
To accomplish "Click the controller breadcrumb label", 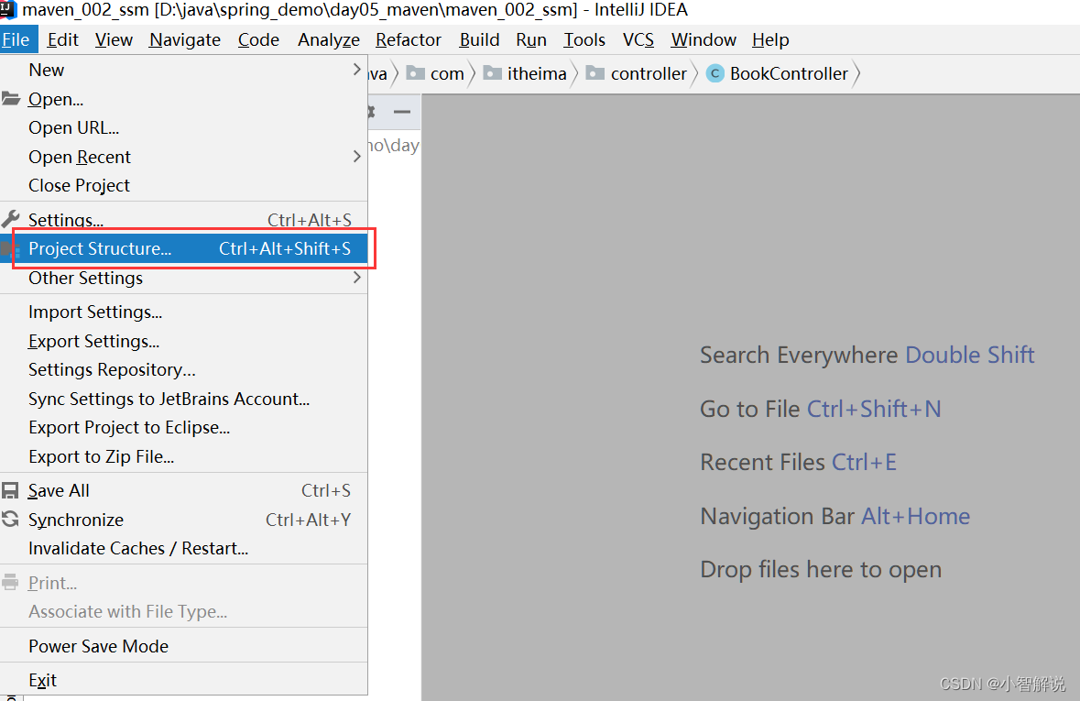I will point(649,73).
